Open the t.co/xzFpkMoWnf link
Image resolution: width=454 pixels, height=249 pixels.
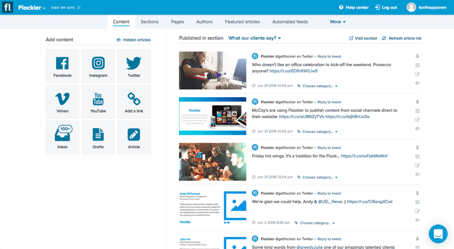364,156
